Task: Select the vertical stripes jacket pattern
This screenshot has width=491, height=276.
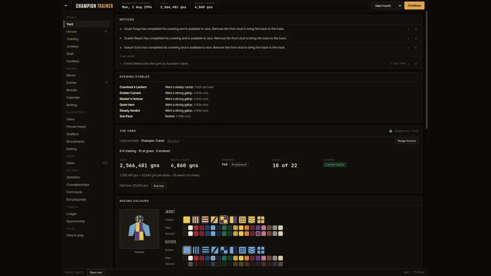Action: [196, 220]
